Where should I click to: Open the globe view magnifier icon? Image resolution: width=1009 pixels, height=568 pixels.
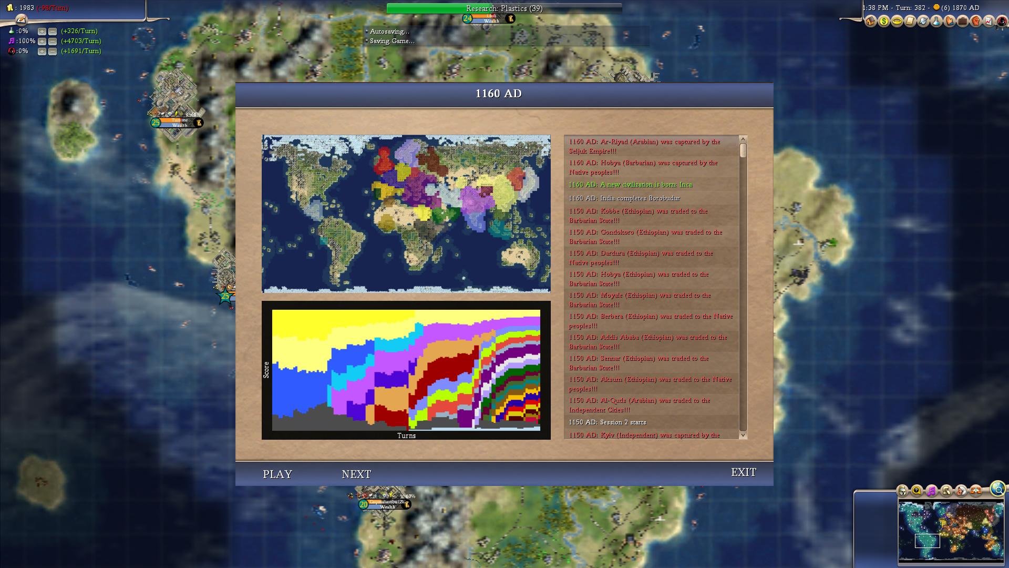[x=998, y=489]
